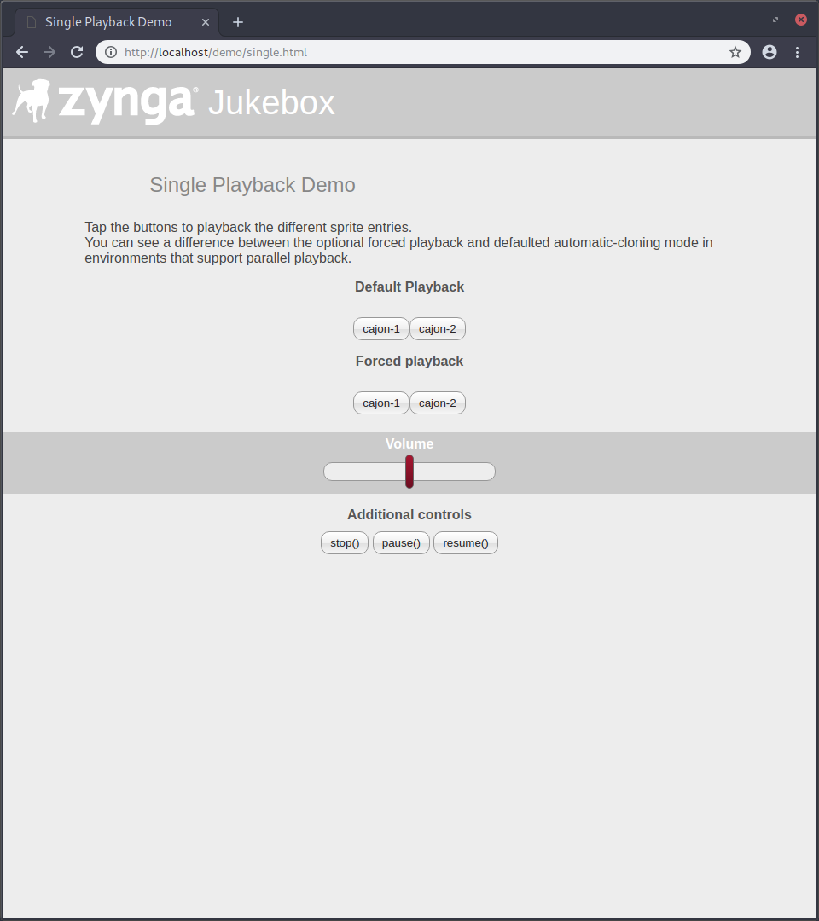Click the browser forward arrow

tap(49, 52)
